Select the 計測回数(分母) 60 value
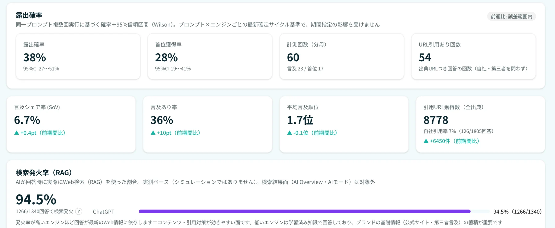 (x=293, y=58)
